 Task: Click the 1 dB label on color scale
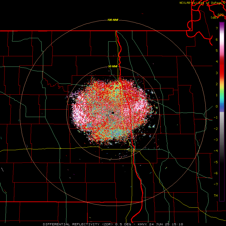[x=217, y=95]
